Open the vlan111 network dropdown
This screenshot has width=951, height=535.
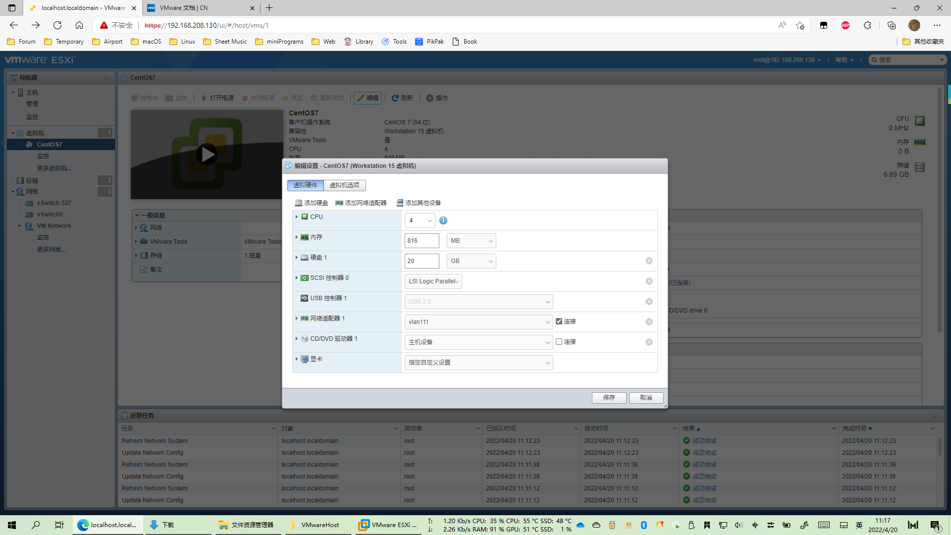[x=478, y=322]
